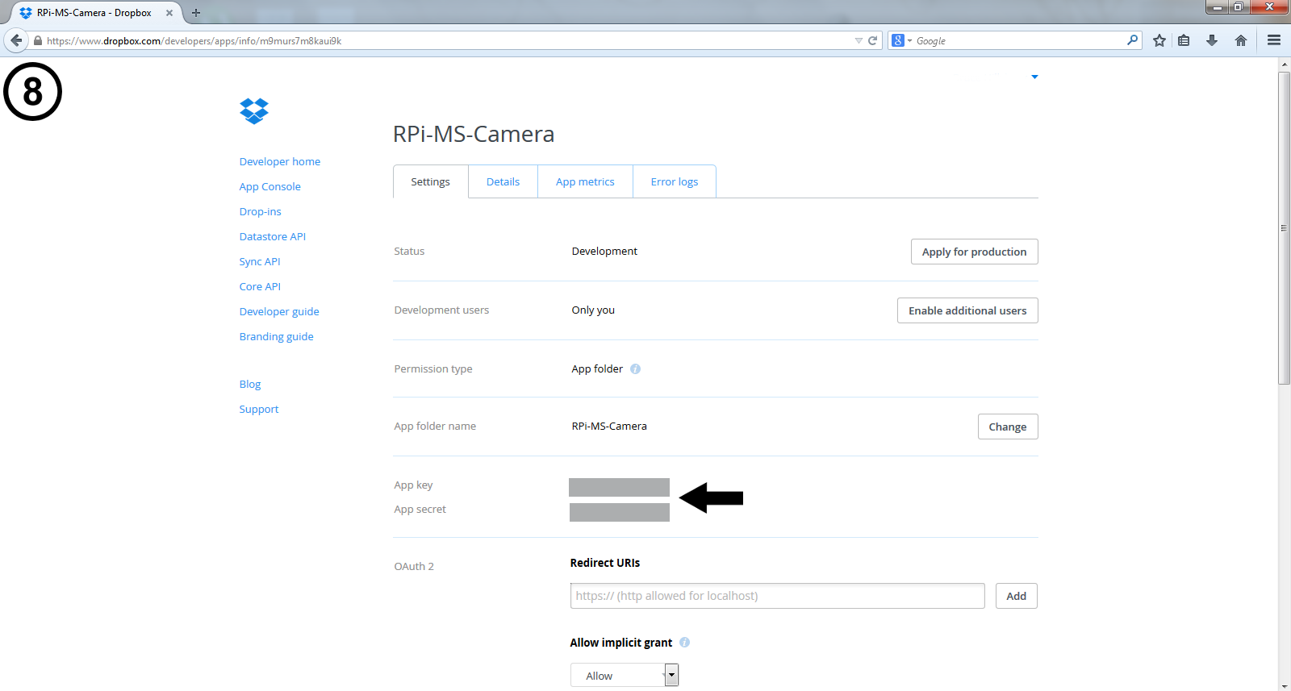Screen dimensions: 1291x691
Task: Close the RPi-MS-Camera browser tab
Action: [x=169, y=13]
